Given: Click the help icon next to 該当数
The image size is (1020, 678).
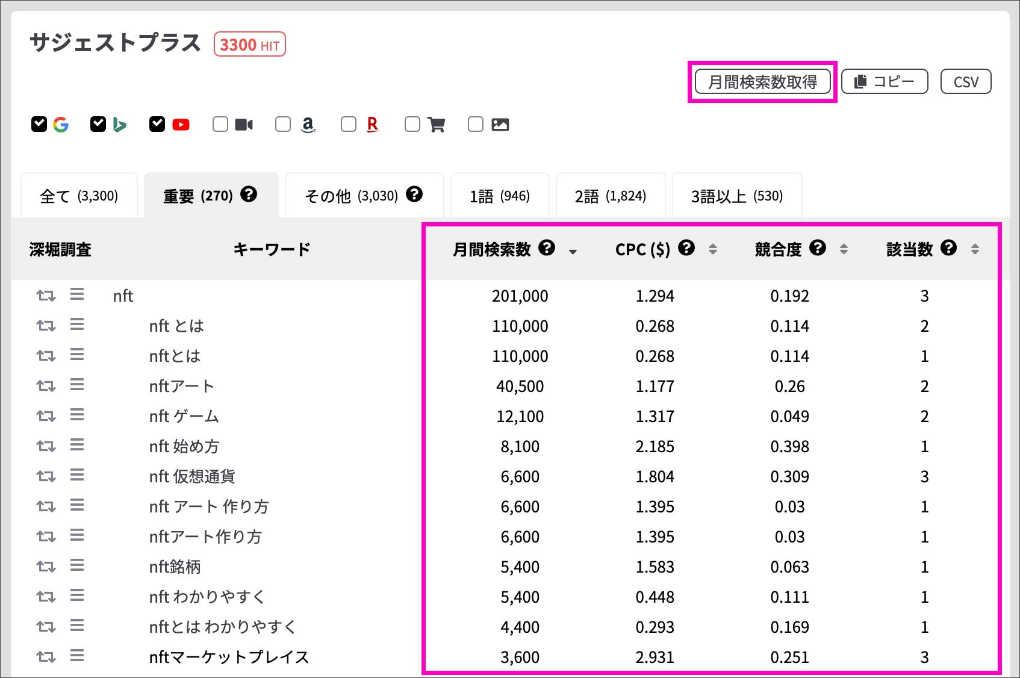Looking at the screenshot, I should (x=949, y=248).
